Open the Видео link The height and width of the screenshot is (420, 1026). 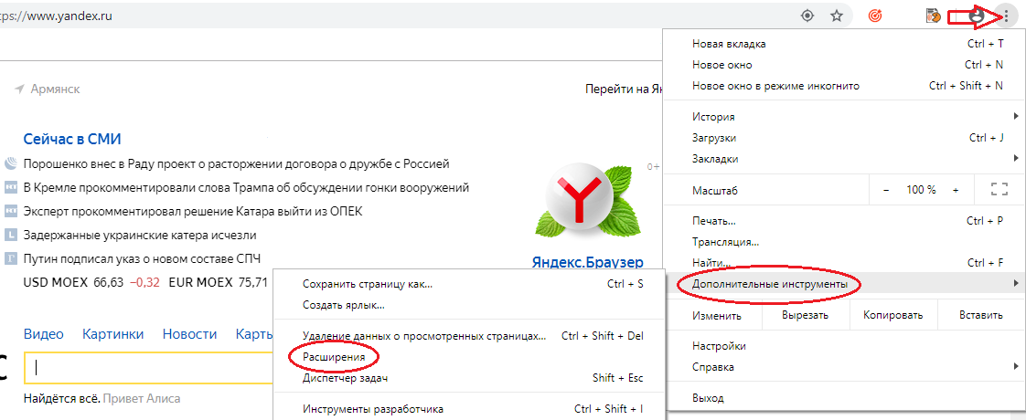(x=44, y=334)
